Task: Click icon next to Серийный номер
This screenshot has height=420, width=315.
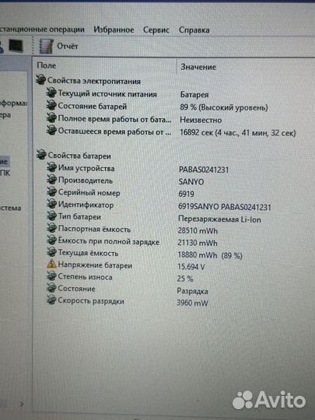Action: tap(51, 191)
